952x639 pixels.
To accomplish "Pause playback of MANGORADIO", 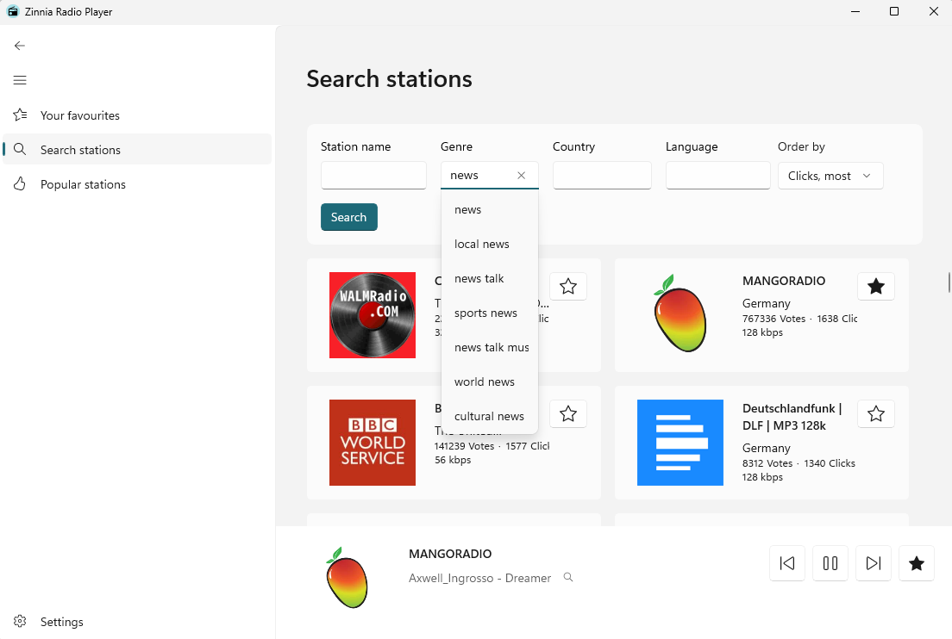I will pos(830,563).
